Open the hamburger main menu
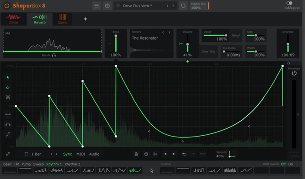The height and width of the screenshot is (179, 305). [96, 6]
